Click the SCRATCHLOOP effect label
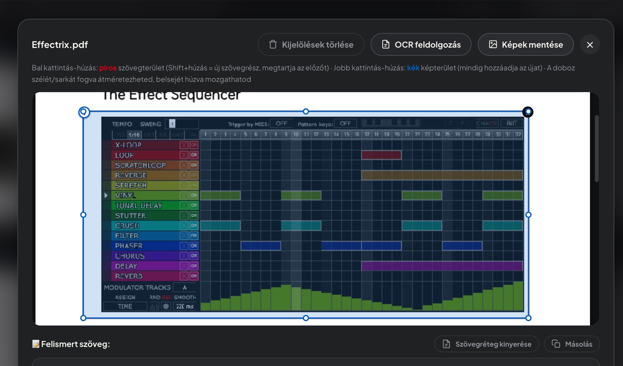623x366 pixels. point(140,165)
